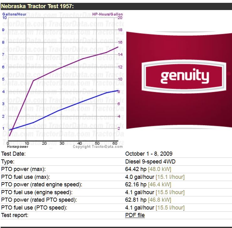Click the genuity logo text in ad
Screen dimensions: 232x228
pyautogui.click(x=184, y=76)
